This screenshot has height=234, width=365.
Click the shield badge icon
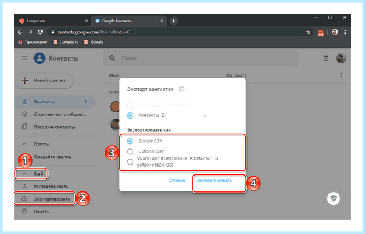tap(333, 198)
